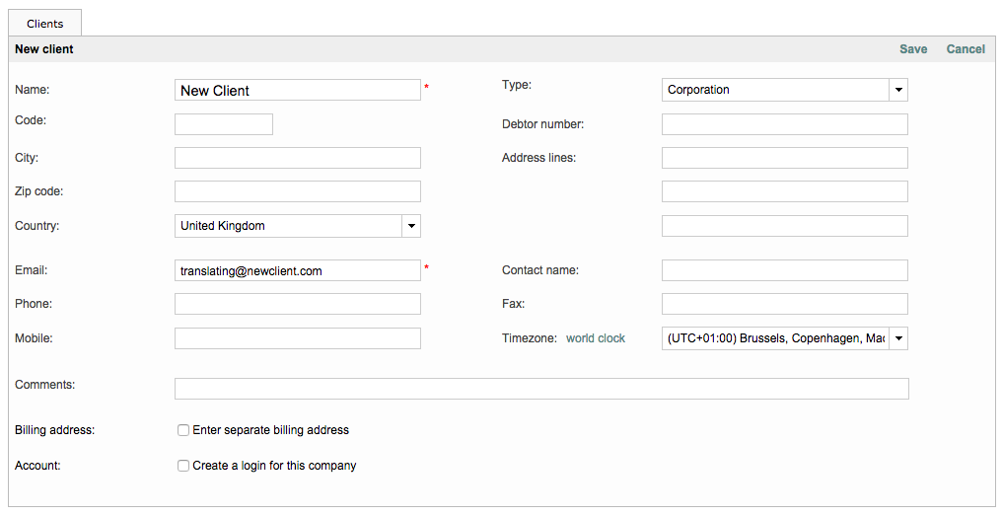Enable separate billing address checkbox
Viewport: 1002px width, 516px height.
point(183,430)
